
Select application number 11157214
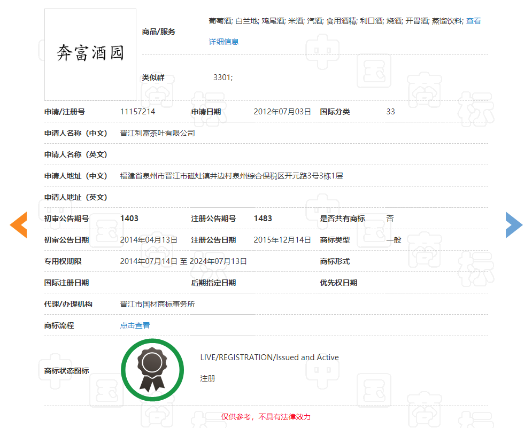tap(137, 112)
